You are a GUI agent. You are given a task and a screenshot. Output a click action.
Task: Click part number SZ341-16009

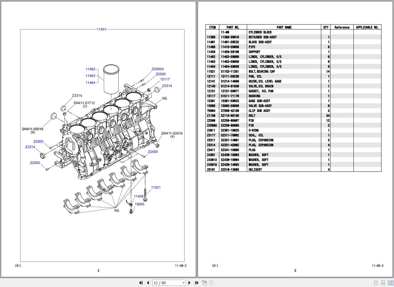coord(230,150)
